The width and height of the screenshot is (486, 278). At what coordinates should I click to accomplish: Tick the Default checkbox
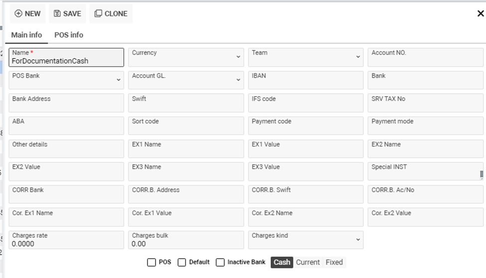(x=182, y=263)
